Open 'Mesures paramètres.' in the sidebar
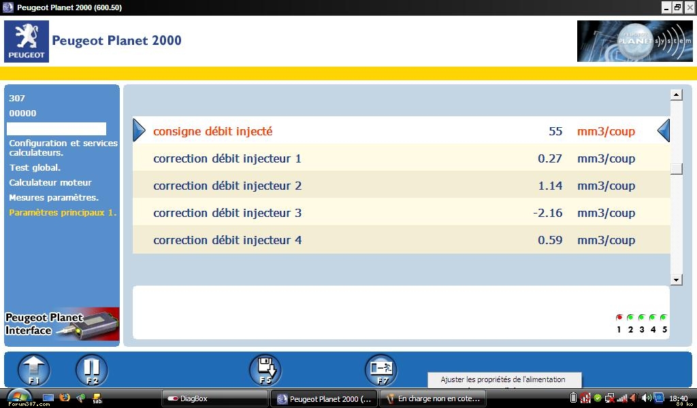This screenshot has width=697, height=408. (x=54, y=197)
